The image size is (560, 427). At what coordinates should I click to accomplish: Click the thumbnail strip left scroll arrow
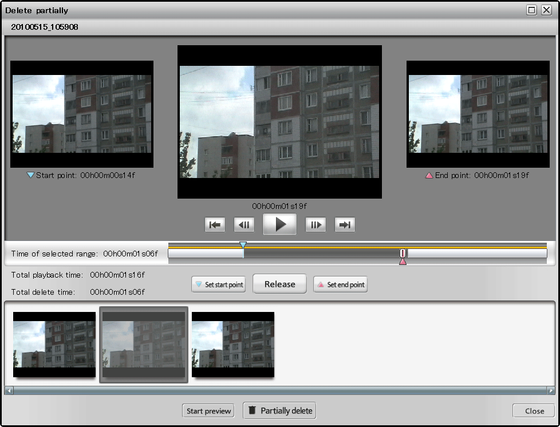point(9,390)
